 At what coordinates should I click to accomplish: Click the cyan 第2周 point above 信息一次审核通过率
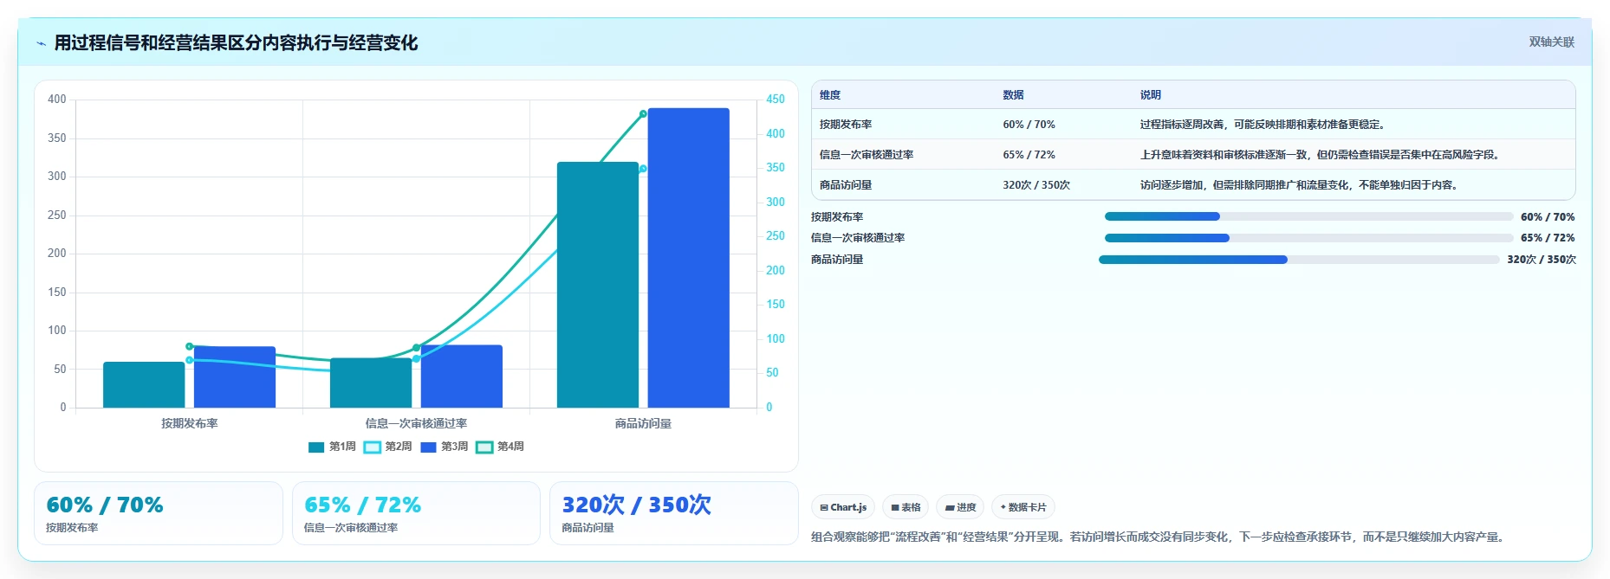point(417,358)
